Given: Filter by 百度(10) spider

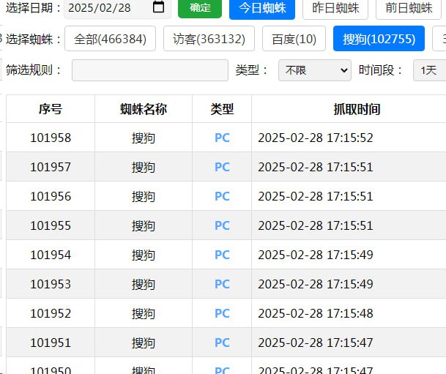Looking at the screenshot, I should click(294, 39).
